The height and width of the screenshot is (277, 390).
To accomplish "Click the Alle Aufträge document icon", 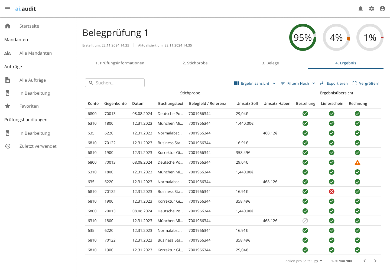I will (x=8, y=80).
